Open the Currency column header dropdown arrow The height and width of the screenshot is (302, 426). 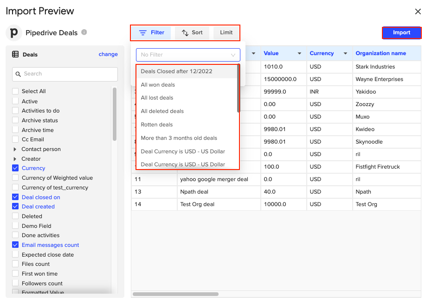click(345, 54)
